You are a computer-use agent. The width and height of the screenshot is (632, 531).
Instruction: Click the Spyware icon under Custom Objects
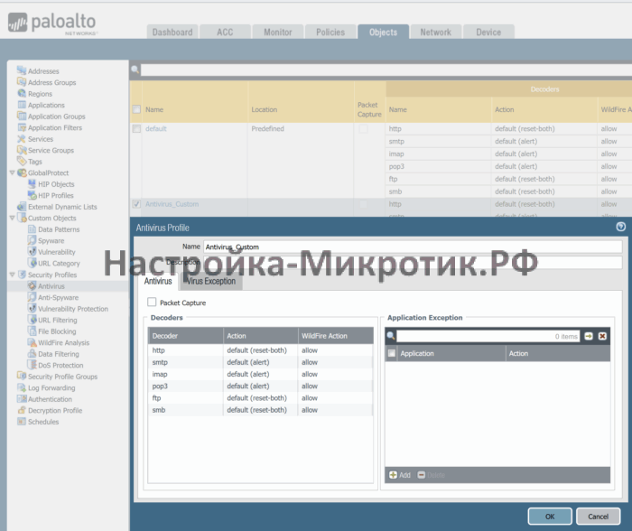[x=32, y=240]
